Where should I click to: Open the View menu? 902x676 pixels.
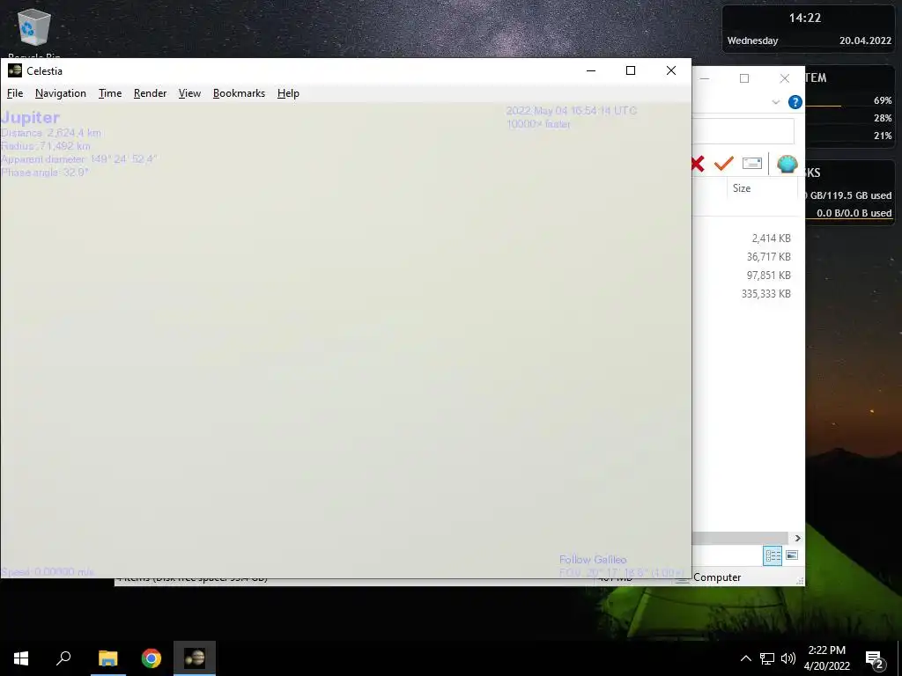pos(189,93)
